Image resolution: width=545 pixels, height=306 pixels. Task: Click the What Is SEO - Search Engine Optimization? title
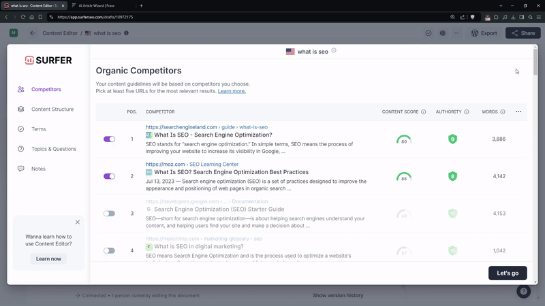pyautogui.click(x=213, y=135)
